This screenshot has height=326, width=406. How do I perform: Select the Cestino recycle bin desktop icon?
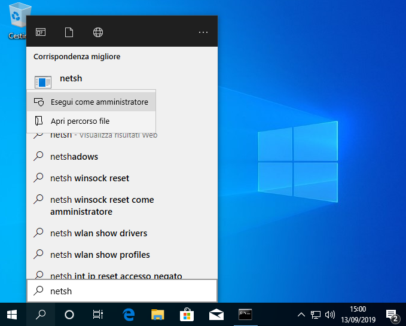tap(17, 21)
